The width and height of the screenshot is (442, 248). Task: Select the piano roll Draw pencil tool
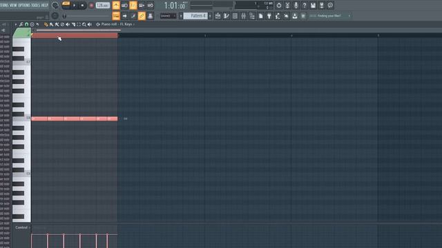click(46, 25)
